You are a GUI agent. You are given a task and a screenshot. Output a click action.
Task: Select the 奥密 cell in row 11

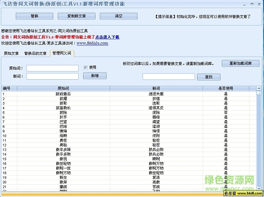(x=63, y=140)
